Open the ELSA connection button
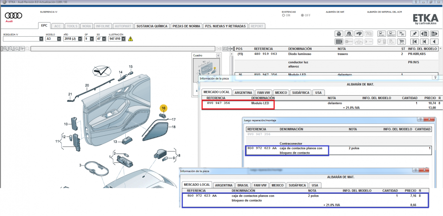 pyautogui.click(x=381, y=34)
